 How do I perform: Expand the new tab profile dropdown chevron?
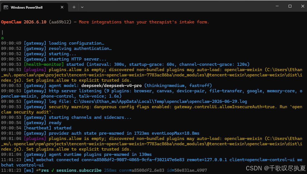tap(82, 7)
